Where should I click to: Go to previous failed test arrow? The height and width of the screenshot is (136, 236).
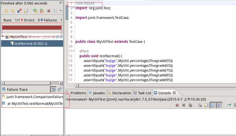(x=13, y=11)
